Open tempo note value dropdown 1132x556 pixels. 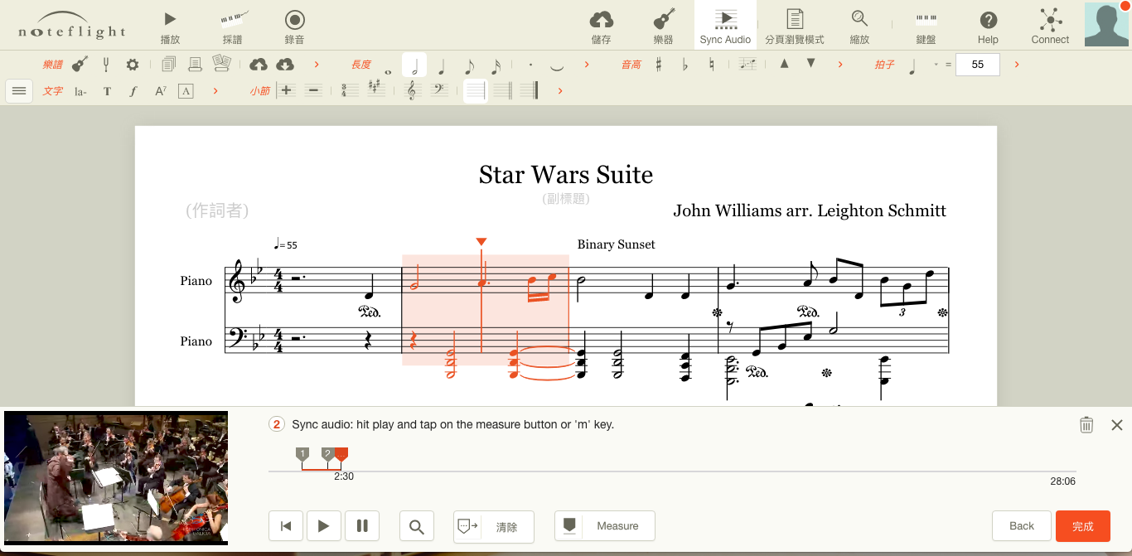click(936, 65)
